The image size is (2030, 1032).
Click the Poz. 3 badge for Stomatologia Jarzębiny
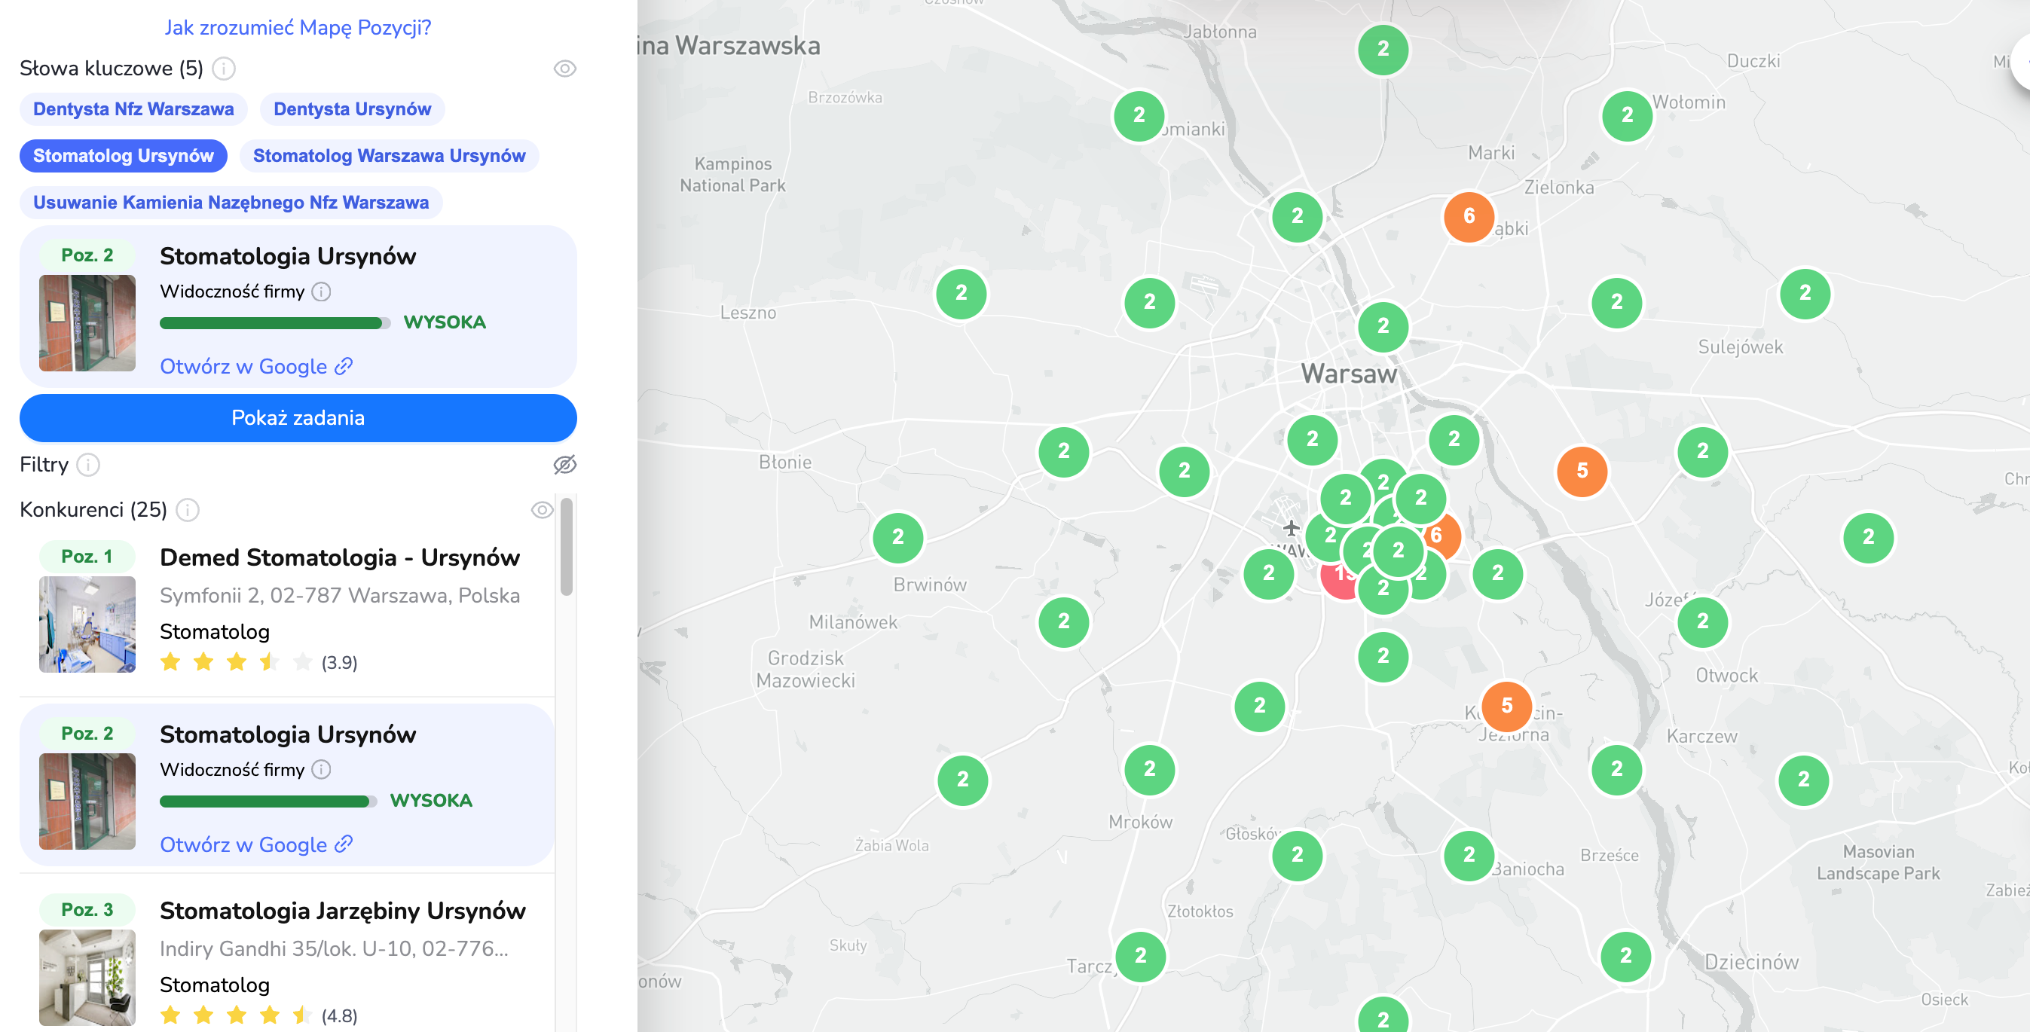click(x=87, y=910)
